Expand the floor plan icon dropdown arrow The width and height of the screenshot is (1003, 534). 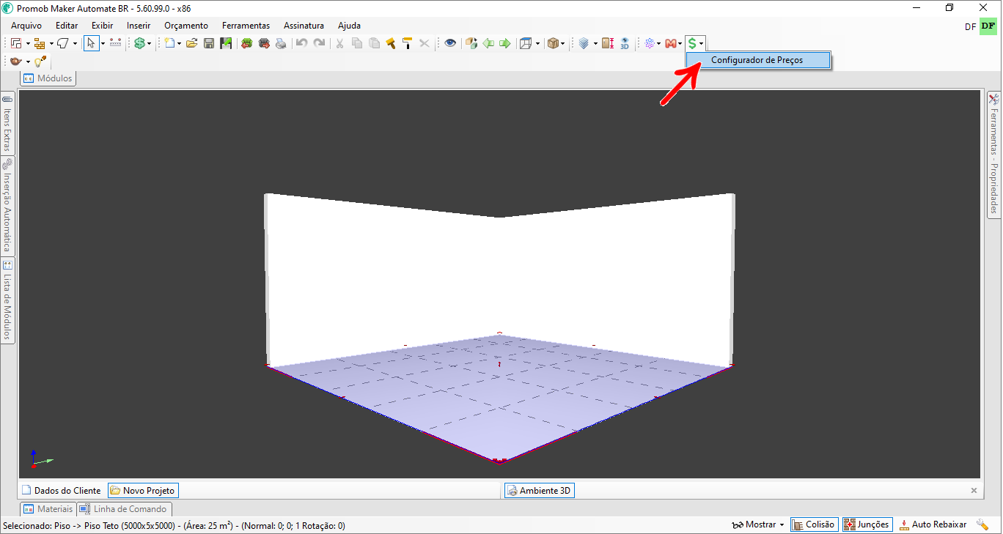coord(28,44)
